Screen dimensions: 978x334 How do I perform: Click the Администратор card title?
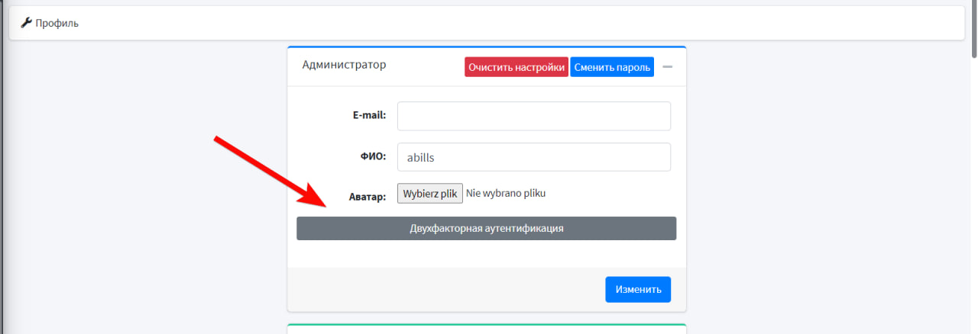click(x=344, y=65)
